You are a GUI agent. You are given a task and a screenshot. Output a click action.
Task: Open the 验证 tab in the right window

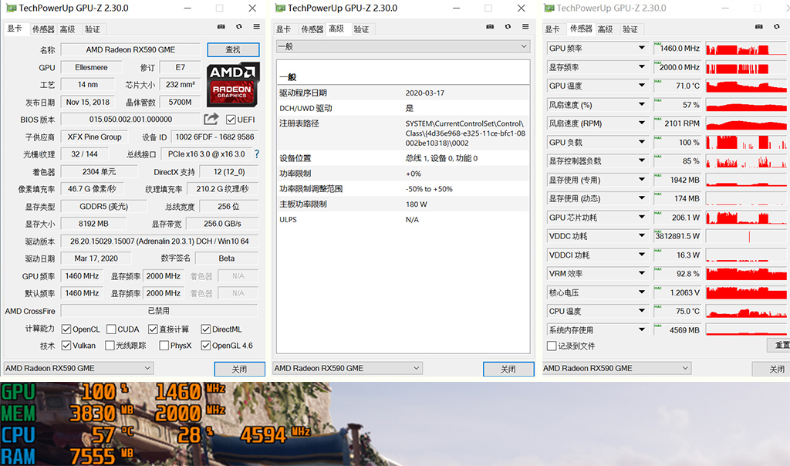(630, 29)
